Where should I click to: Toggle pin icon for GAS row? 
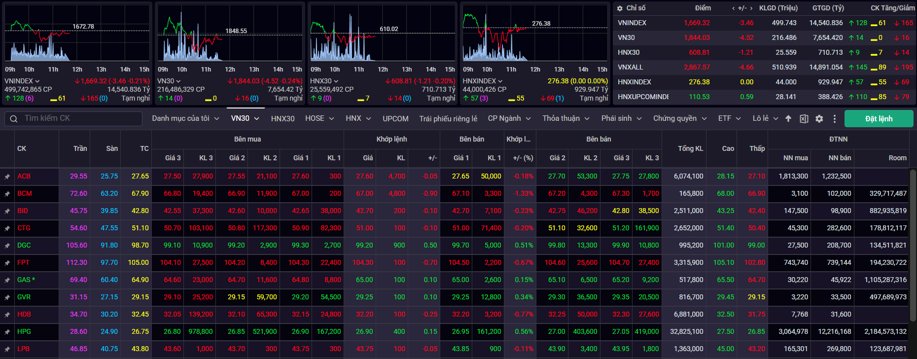coord(7,280)
